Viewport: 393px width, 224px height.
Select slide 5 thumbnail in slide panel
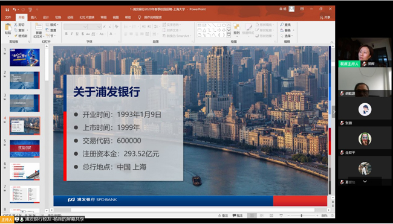pos(25,149)
